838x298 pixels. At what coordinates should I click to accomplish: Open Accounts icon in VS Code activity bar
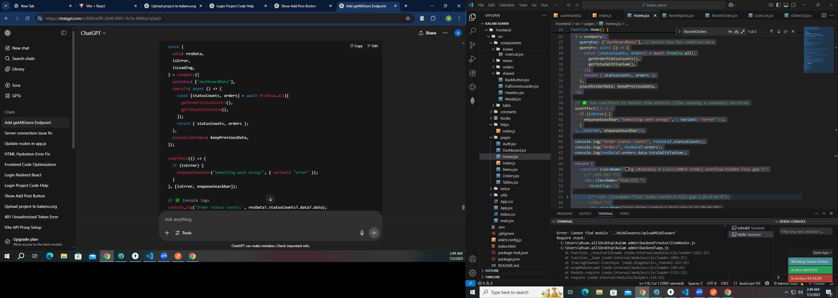pyautogui.click(x=473, y=259)
